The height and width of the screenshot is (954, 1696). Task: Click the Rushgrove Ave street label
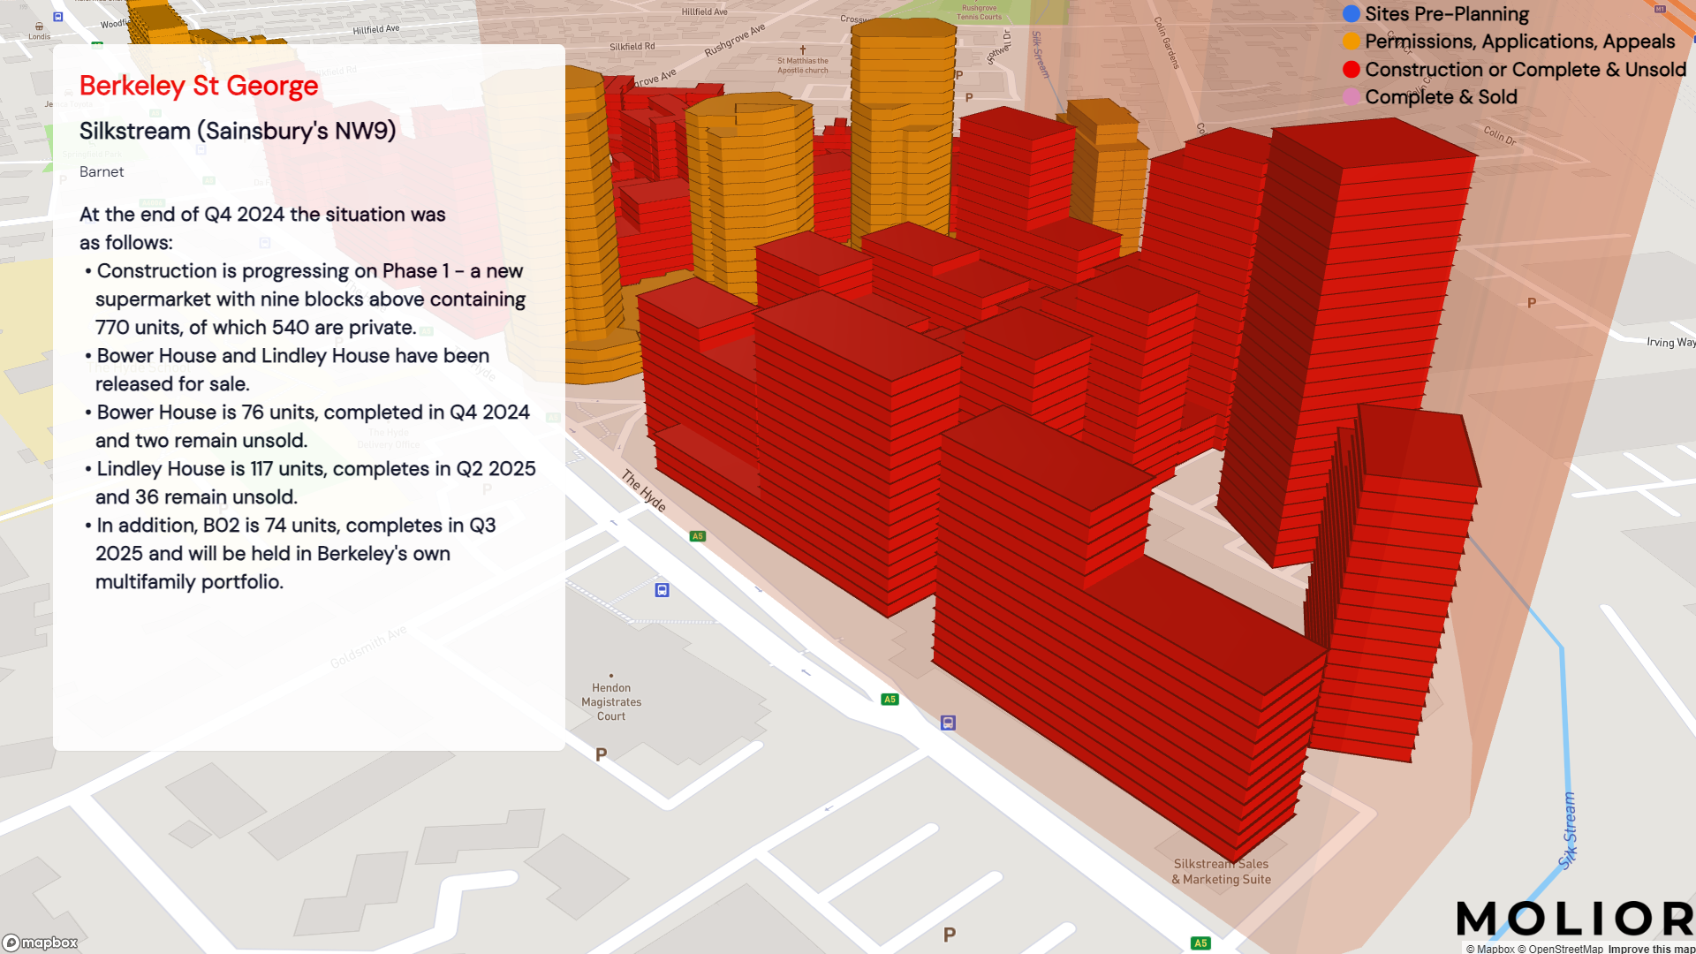(x=735, y=40)
